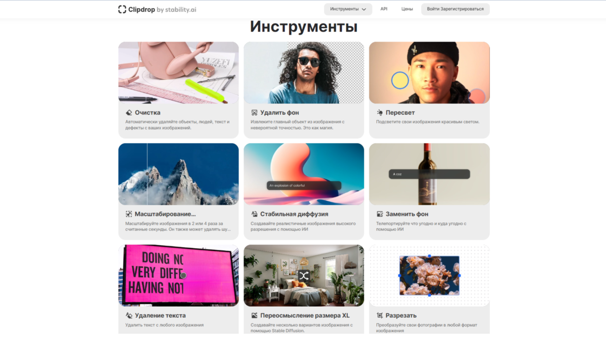This screenshot has width=606, height=341.
Task: Click the lightbulb icon beside Пересвет
Action: click(x=380, y=113)
